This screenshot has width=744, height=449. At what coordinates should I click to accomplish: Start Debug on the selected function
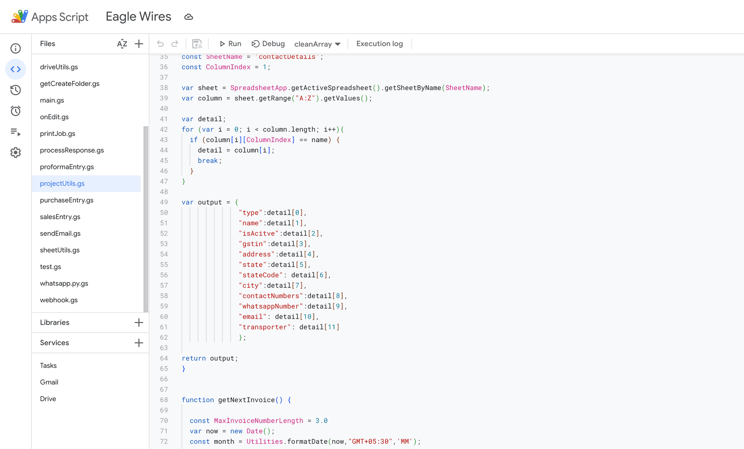tap(268, 44)
